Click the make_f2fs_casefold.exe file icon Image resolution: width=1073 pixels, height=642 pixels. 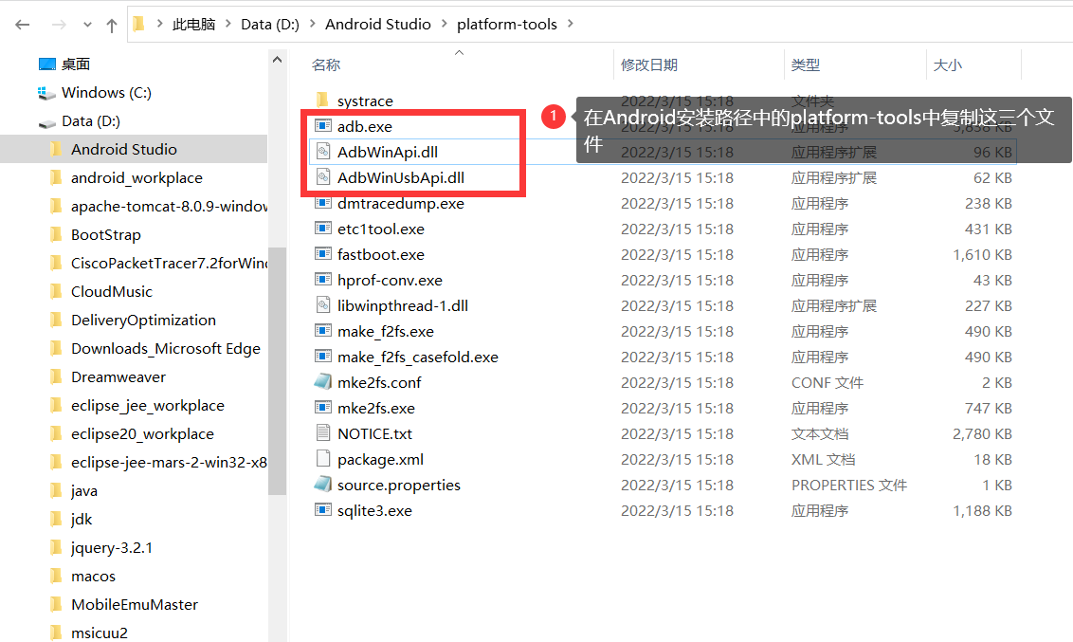pos(323,356)
